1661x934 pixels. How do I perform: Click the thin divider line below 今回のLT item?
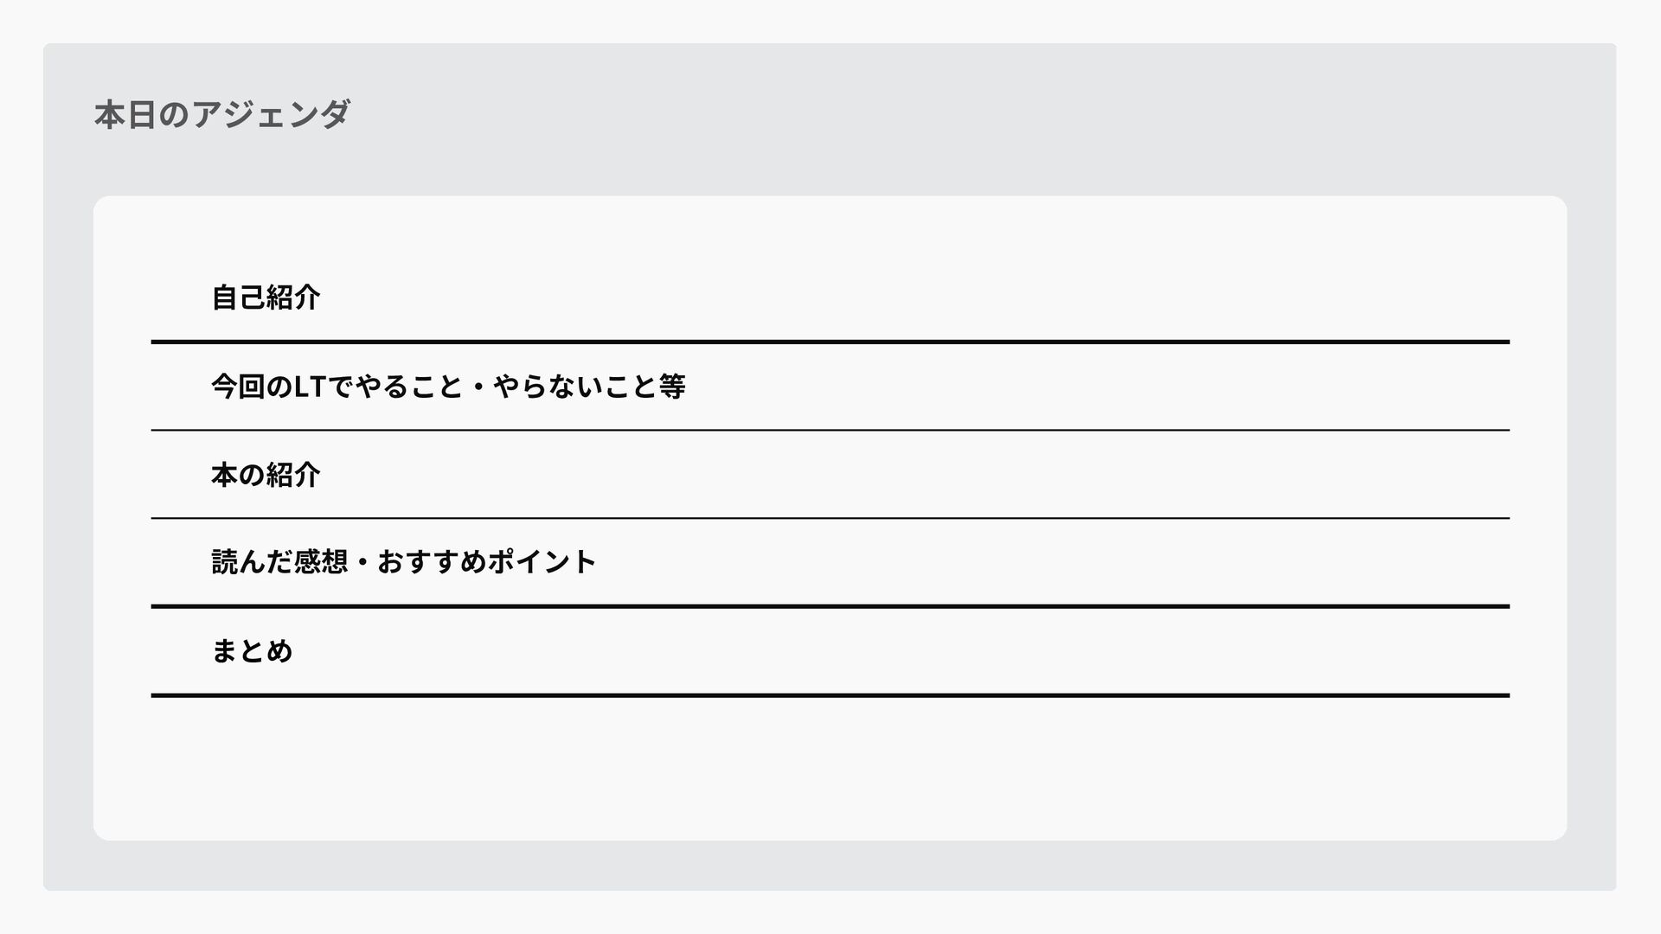[830, 430]
